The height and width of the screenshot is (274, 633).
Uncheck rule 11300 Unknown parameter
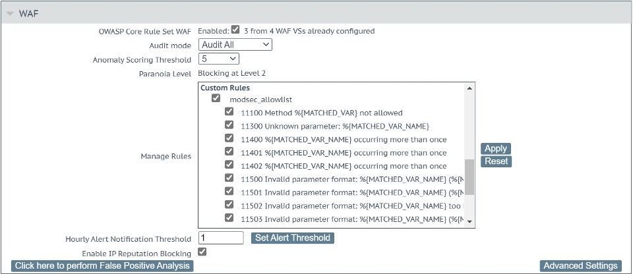pyautogui.click(x=229, y=125)
